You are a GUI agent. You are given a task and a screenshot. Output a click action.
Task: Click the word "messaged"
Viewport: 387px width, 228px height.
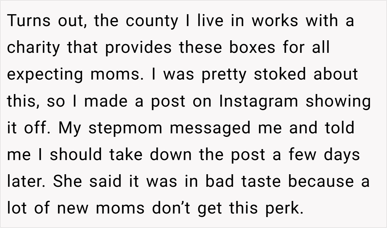pyautogui.click(x=210, y=128)
